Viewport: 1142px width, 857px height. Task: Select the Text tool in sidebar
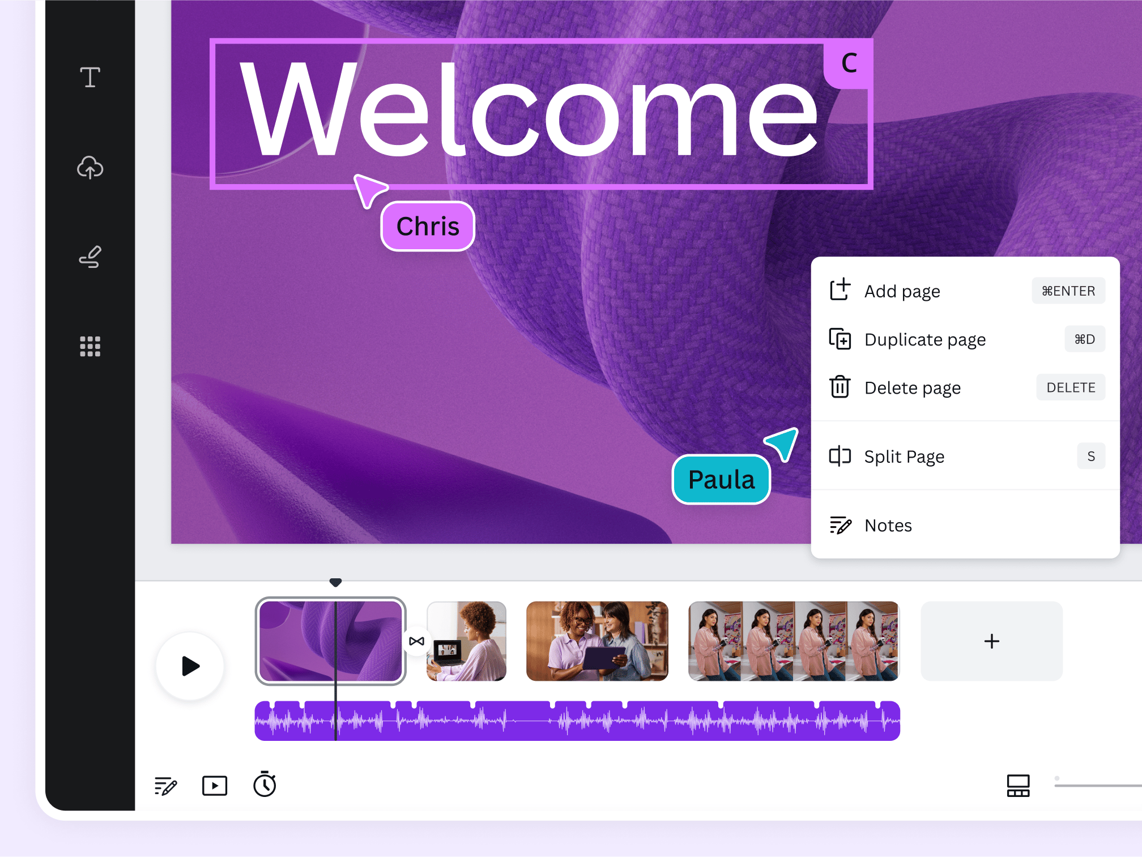(x=90, y=78)
